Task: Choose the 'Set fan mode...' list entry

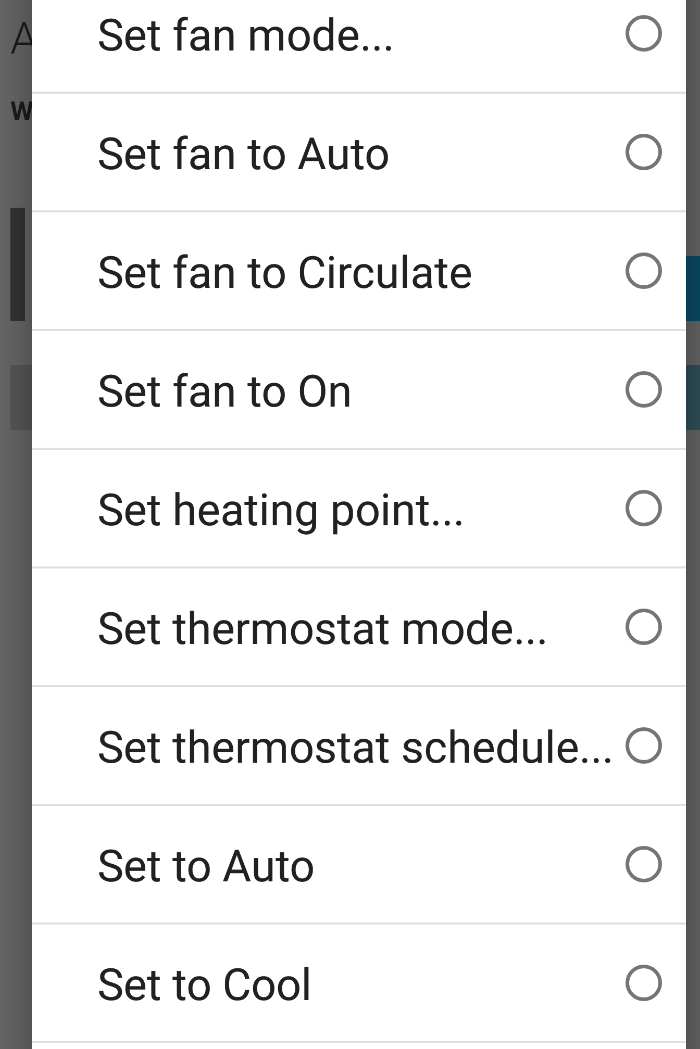Action: click(245, 35)
